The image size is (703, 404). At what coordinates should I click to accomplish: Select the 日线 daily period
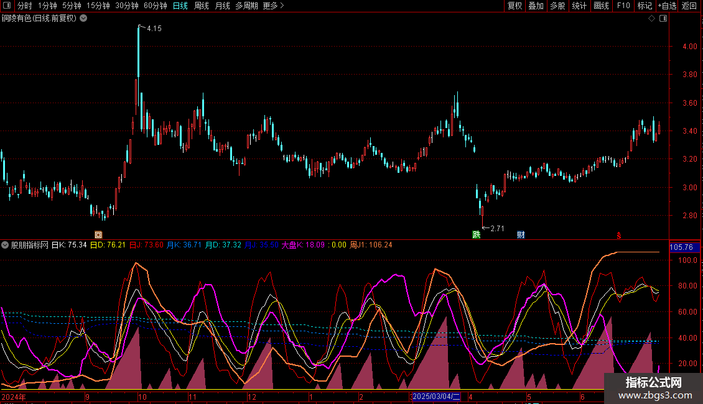[180, 6]
